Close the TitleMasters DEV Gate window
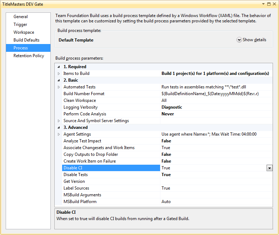 click(274, 4)
